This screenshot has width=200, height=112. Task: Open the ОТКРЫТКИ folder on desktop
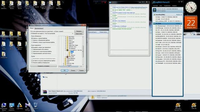(4, 55)
